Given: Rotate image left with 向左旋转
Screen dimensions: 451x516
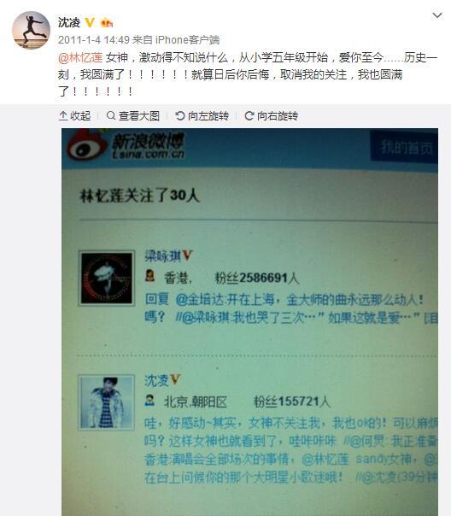Looking at the screenshot, I should click(202, 116).
